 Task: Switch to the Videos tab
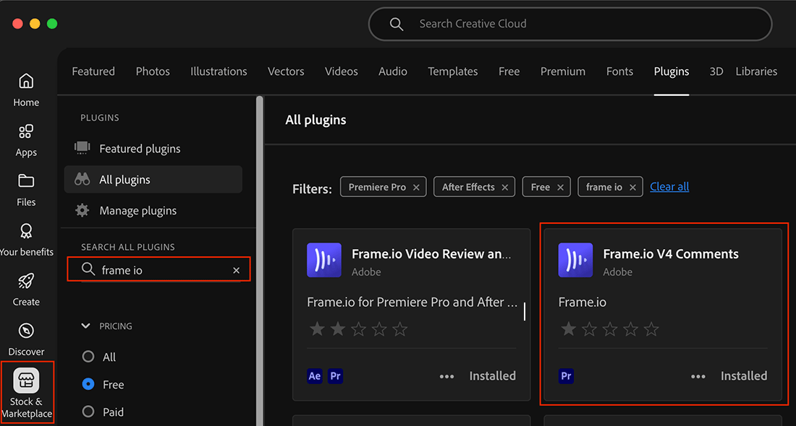tap(341, 71)
